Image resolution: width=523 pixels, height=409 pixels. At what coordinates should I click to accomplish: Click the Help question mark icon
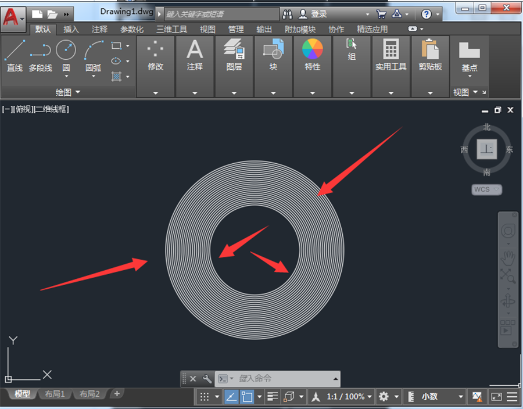[x=427, y=14]
